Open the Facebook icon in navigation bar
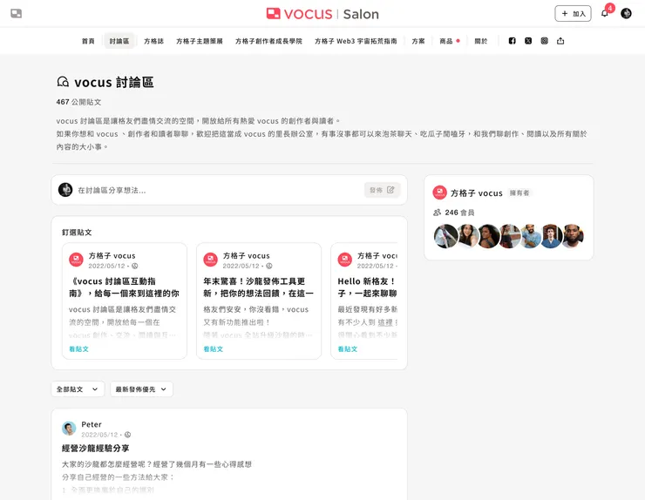The height and width of the screenshot is (500, 645). [513, 41]
